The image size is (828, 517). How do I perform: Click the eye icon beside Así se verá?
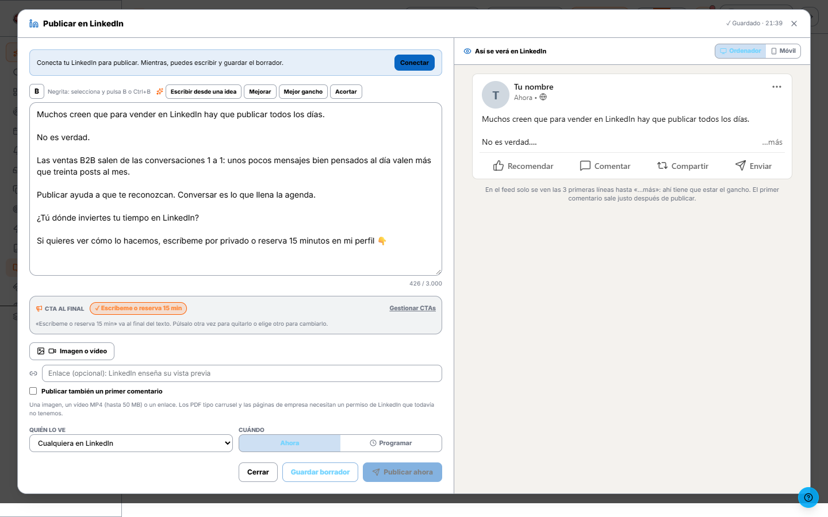point(467,51)
